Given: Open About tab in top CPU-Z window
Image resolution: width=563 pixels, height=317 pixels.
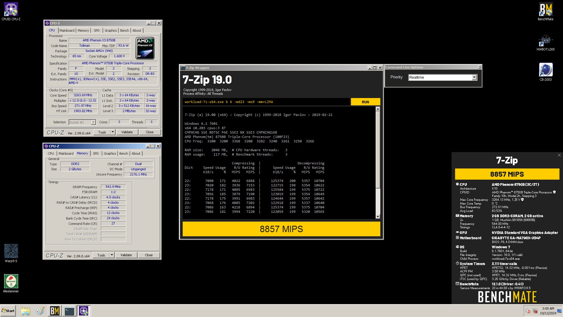Looking at the screenshot, I should (137, 31).
